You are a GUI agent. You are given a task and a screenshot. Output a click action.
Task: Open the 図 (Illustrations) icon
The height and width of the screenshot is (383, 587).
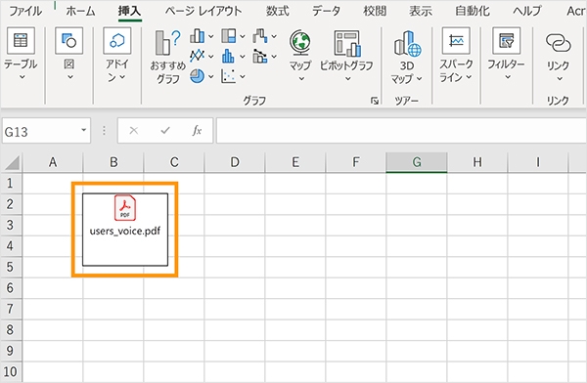pos(68,40)
